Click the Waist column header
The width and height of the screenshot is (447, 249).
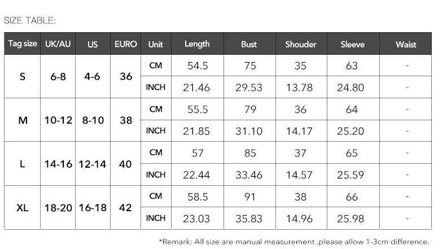406,44
